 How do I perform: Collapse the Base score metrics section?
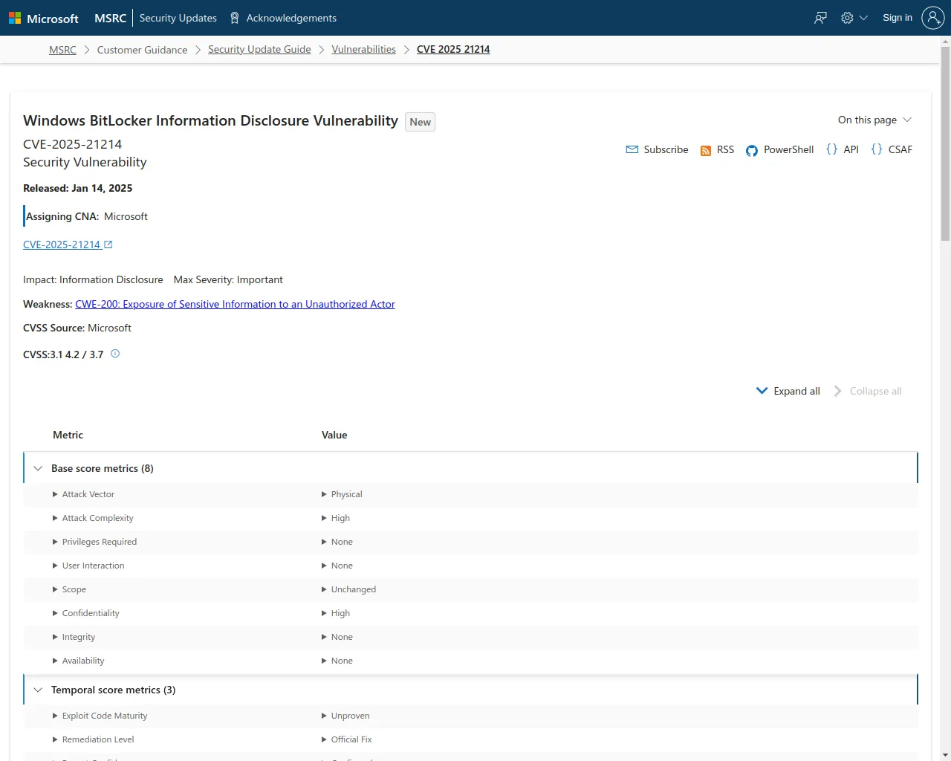click(x=38, y=468)
